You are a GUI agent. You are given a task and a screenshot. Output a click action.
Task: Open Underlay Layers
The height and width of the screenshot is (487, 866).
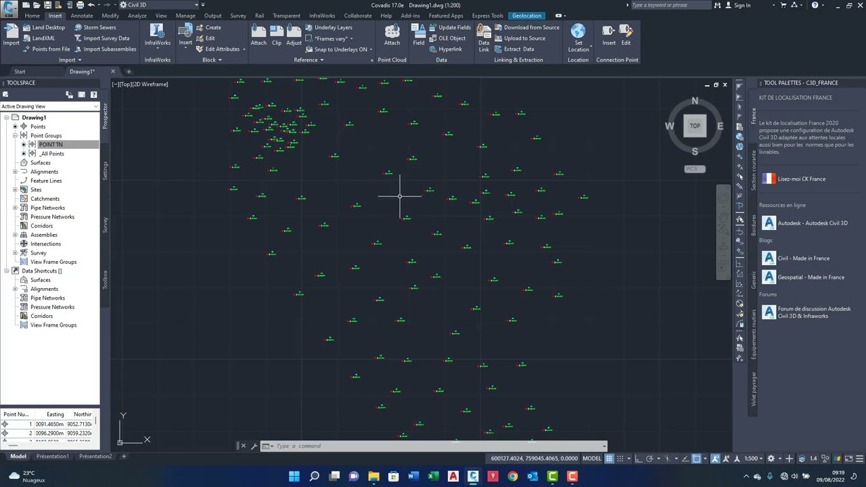pos(328,28)
